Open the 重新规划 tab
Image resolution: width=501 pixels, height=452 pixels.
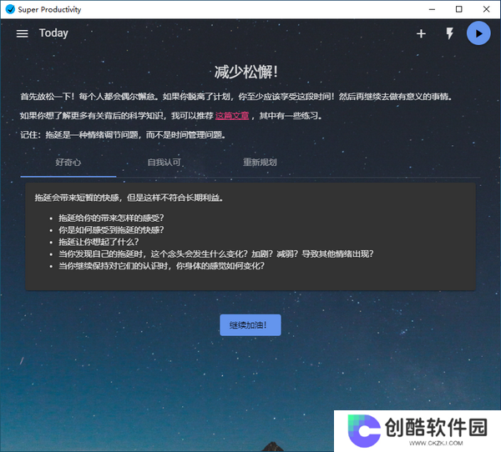coord(260,162)
